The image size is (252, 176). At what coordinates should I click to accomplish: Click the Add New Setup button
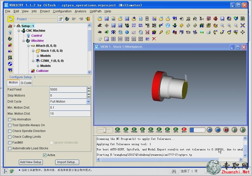point(31,162)
